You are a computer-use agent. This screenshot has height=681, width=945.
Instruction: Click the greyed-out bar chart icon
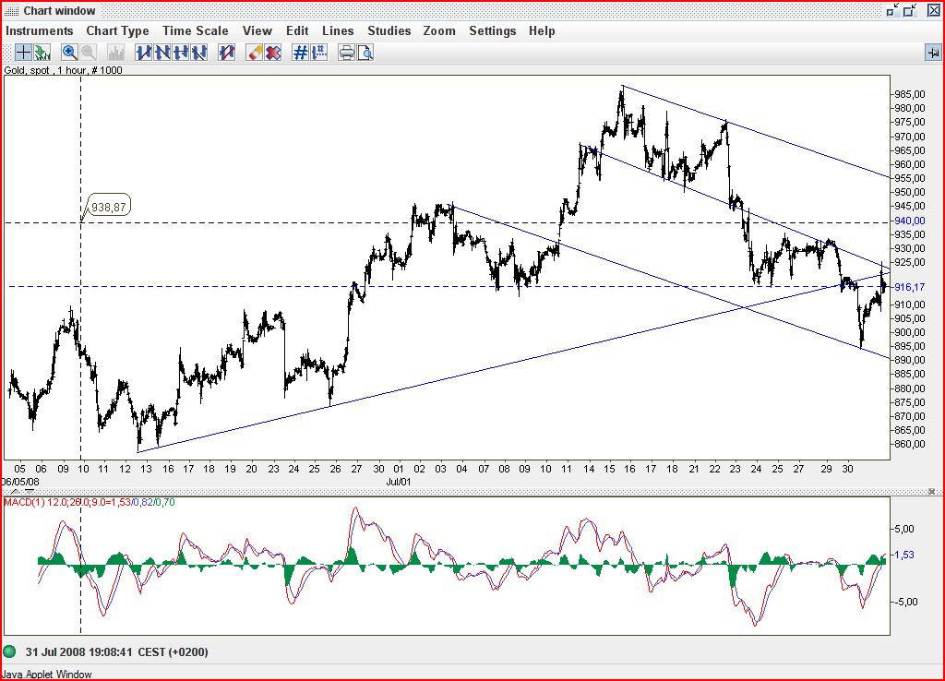(115, 53)
